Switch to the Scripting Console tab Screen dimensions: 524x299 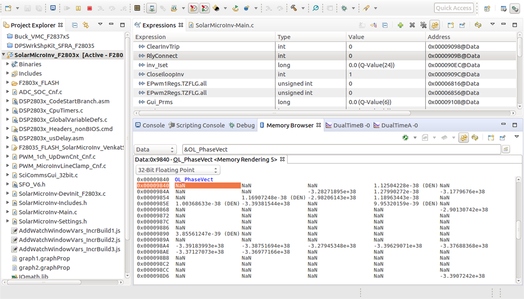[x=196, y=125]
